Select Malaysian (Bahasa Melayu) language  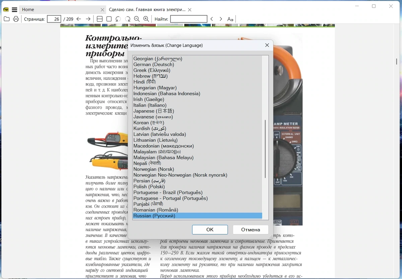pyautogui.click(x=197, y=158)
